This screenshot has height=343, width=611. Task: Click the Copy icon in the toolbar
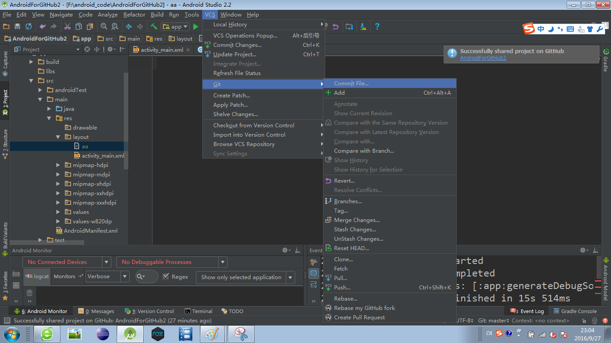click(x=78, y=27)
